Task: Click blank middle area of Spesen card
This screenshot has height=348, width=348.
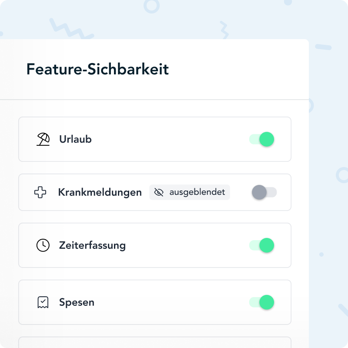Action: [170, 302]
